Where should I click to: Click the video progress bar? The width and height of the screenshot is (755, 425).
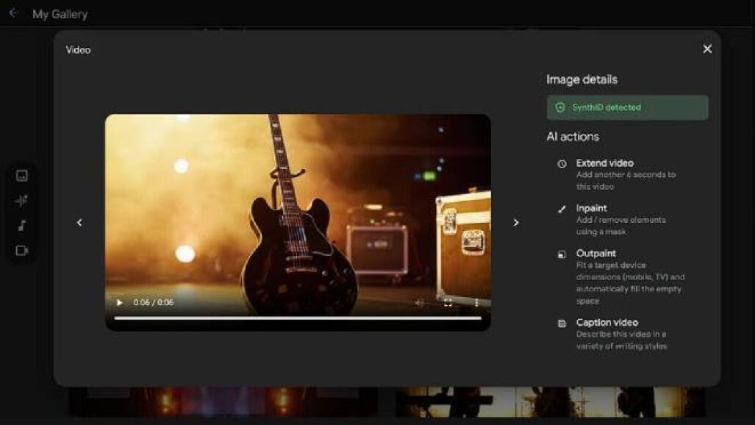click(298, 318)
